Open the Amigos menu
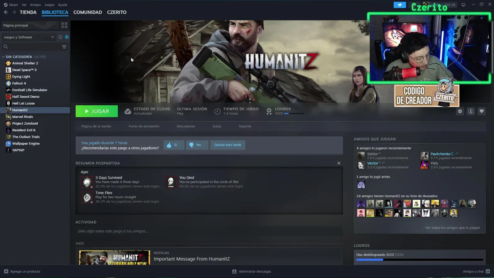 35,5
